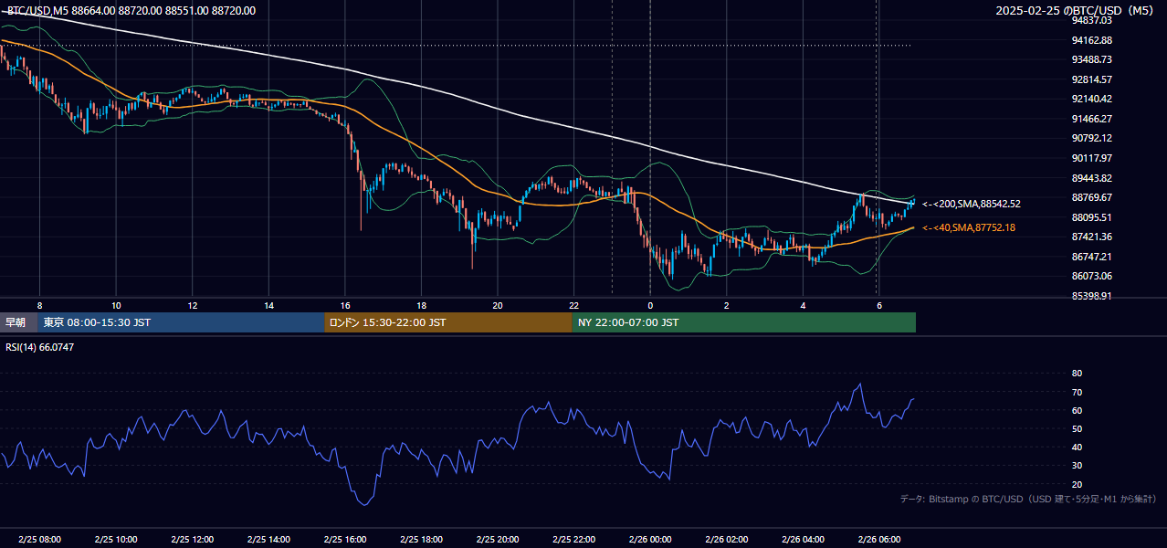Click price axis value 86073.06

pyautogui.click(x=1091, y=276)
